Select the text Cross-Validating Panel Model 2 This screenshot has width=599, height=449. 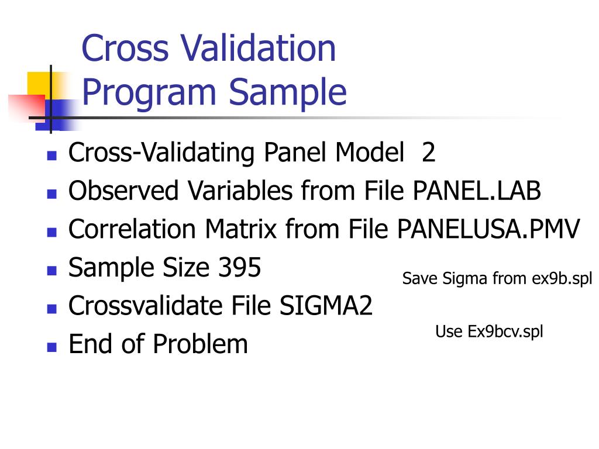[252, 153]
